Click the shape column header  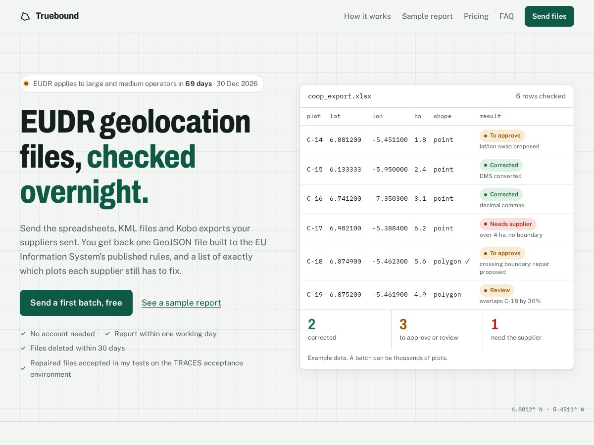443,116
